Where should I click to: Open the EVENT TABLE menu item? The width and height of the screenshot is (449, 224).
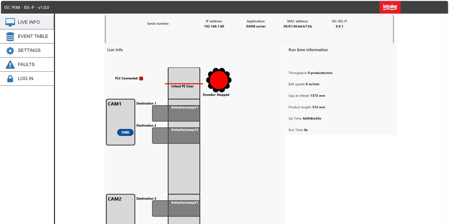[27, 36]
